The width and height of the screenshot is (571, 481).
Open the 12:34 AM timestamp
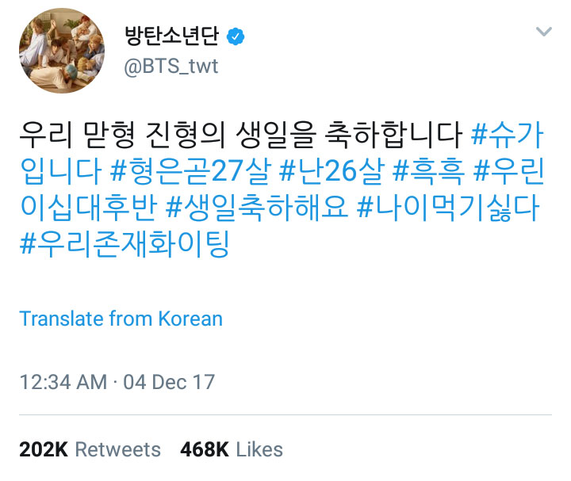[x=63, y=382]
